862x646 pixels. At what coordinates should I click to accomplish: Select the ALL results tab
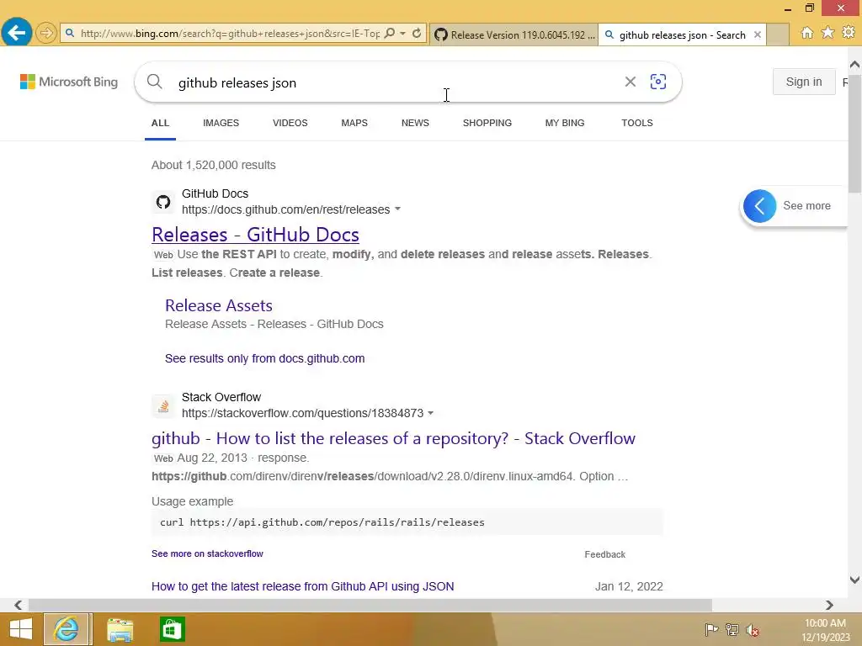click(x=160, y=123)
